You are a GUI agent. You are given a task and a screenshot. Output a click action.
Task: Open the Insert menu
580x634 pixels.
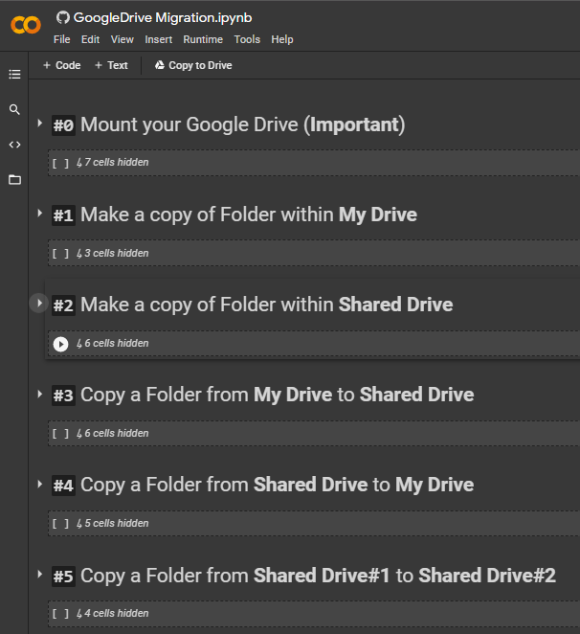click(159, 39)
